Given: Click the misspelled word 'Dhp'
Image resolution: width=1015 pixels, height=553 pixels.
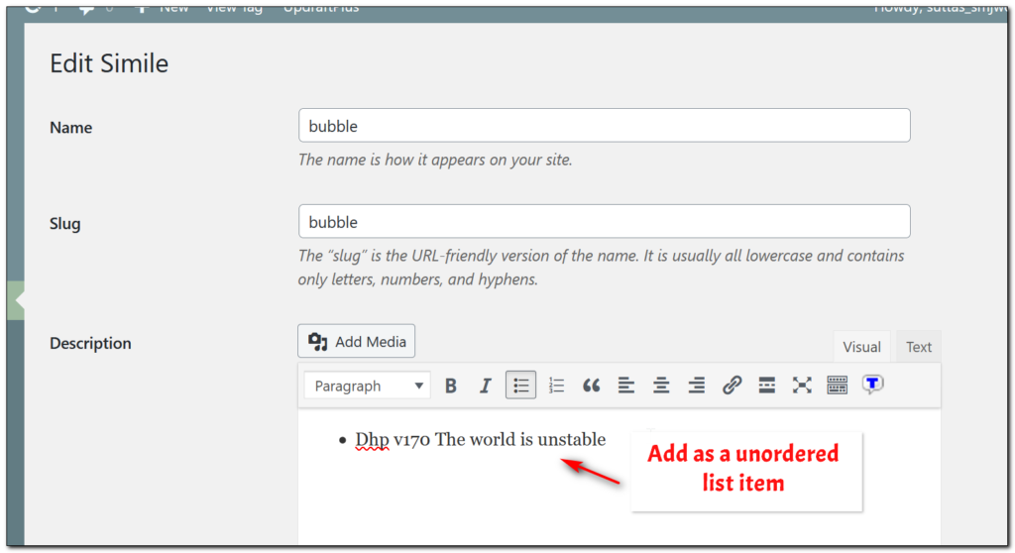Looking at the screenshot, I should (373, 441).
